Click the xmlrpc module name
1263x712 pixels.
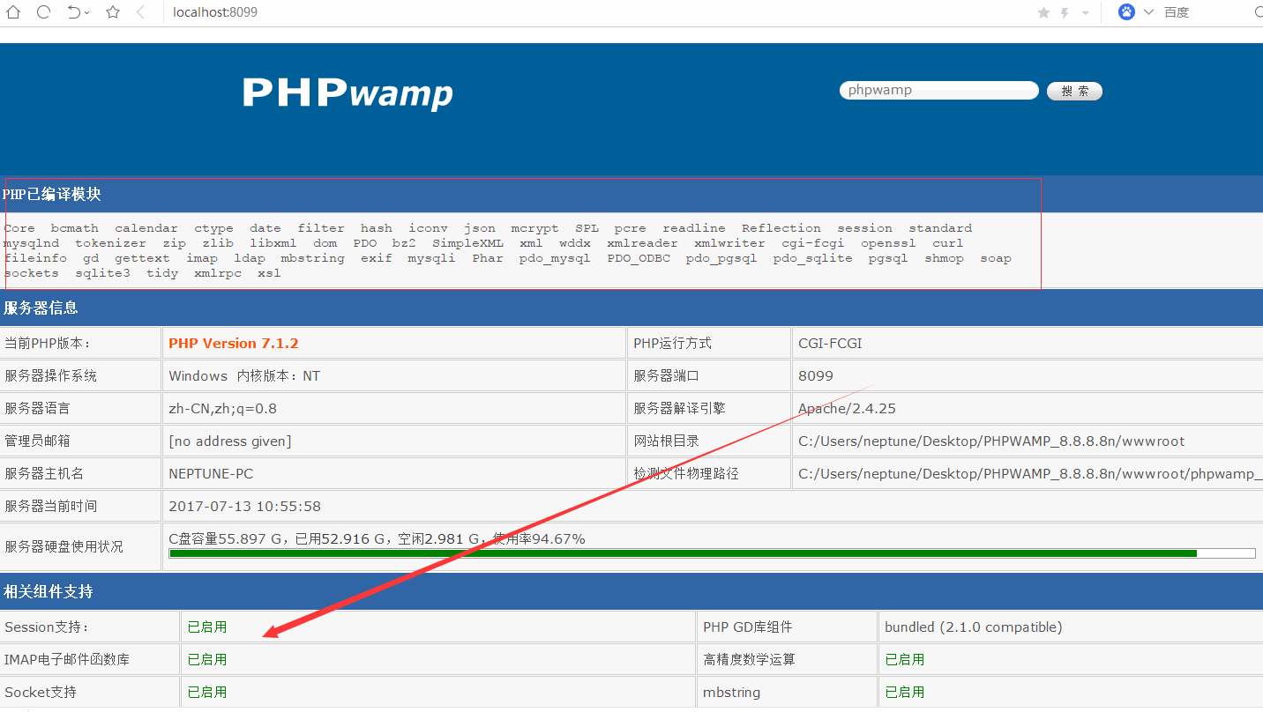pos(218,273)
